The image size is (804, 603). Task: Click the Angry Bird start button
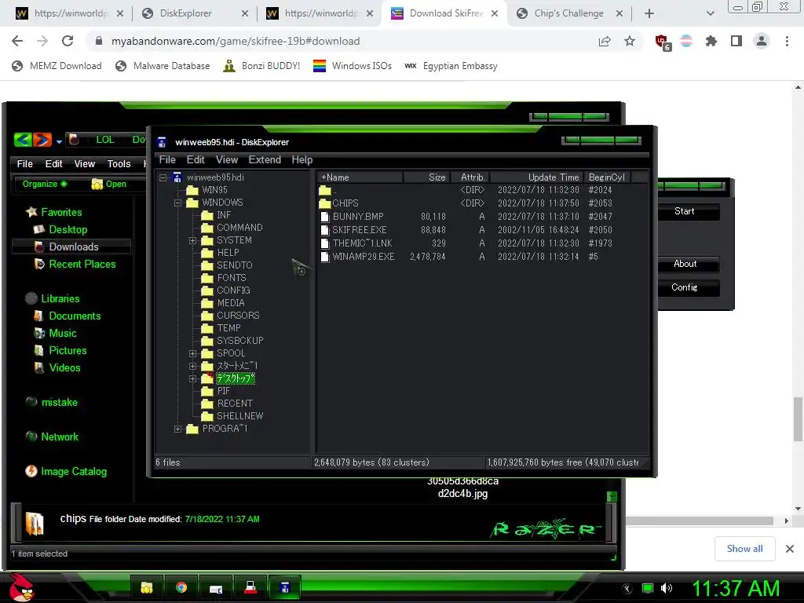[20, 587]
